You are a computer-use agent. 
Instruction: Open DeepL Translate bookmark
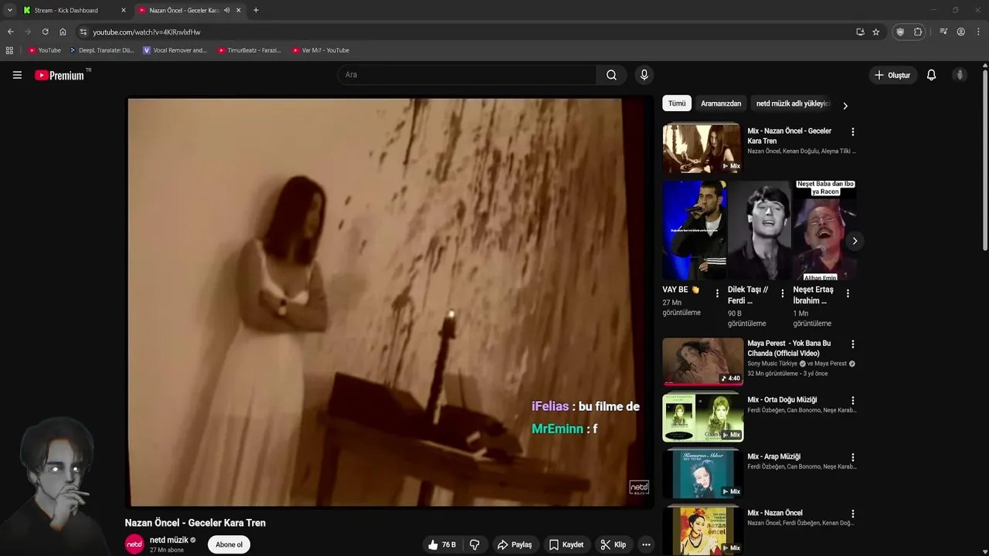[101, 50]
